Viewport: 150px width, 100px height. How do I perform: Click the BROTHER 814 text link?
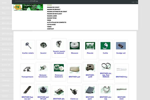click(121, 77)
